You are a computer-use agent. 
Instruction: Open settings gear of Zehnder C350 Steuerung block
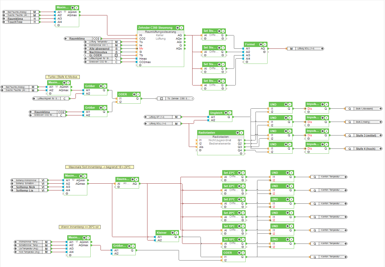(x=178, y=28)
